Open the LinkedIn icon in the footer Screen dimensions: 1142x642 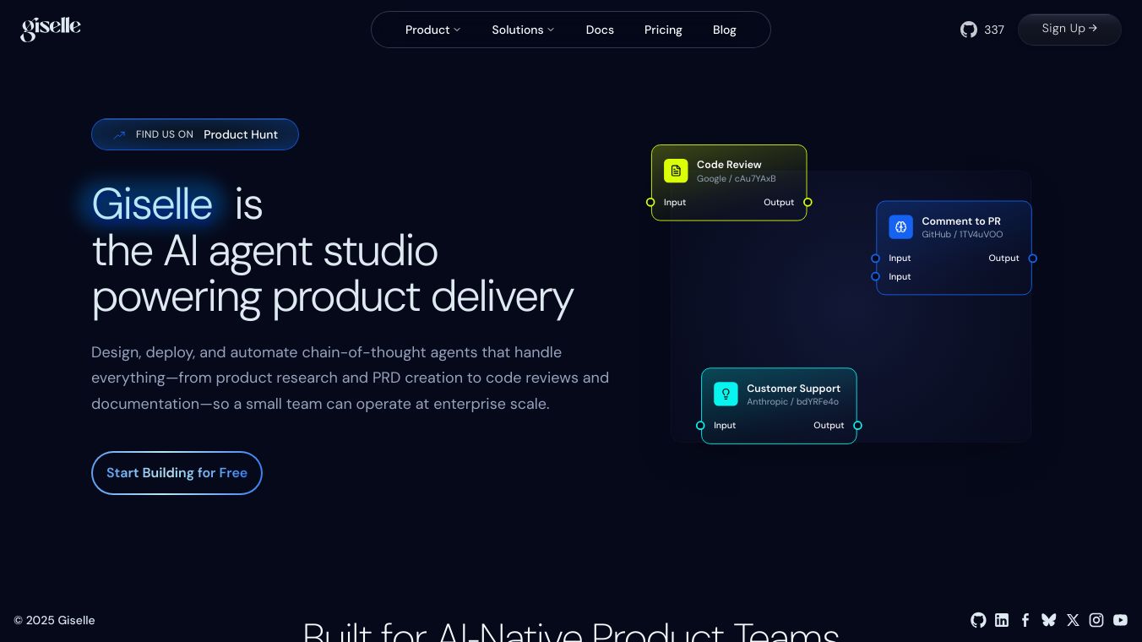(x=1002, y=620)
